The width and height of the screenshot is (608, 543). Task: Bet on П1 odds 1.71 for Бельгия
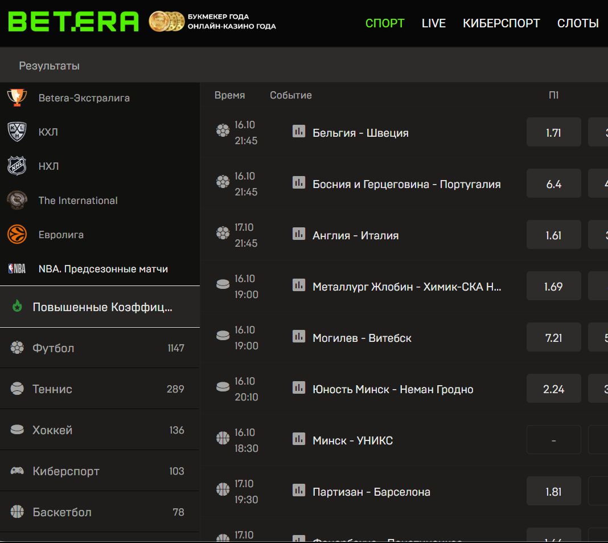554,132
